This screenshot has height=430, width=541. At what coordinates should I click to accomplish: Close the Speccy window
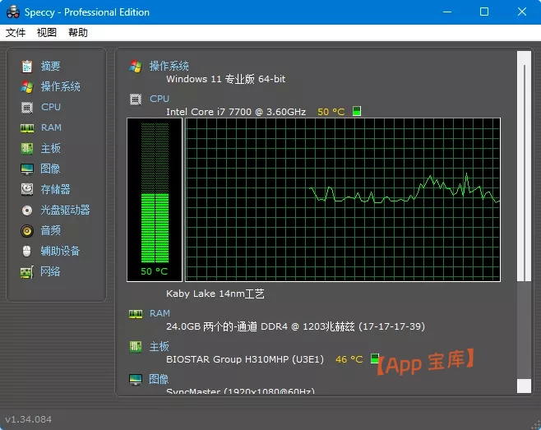(x=522, y=12)
